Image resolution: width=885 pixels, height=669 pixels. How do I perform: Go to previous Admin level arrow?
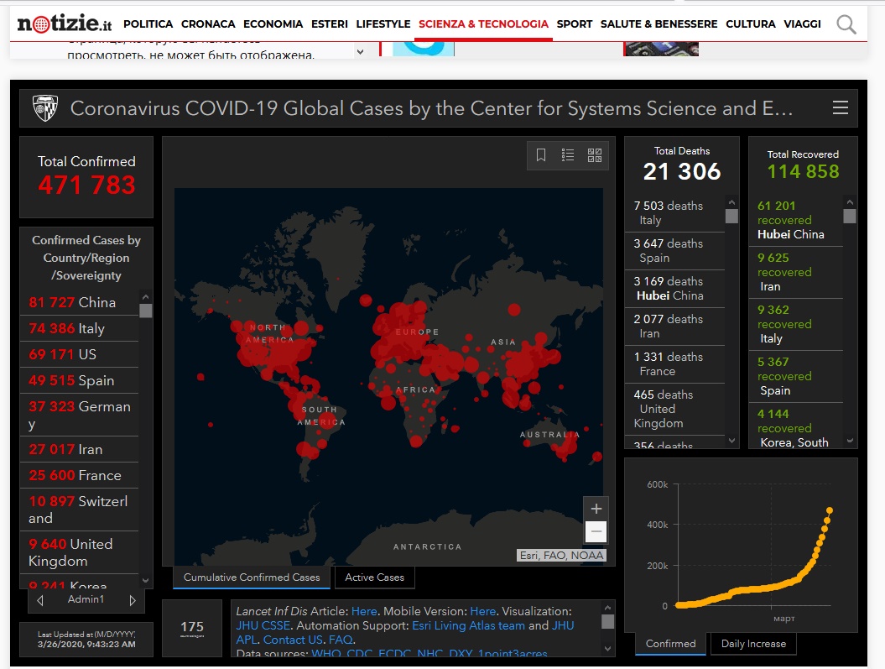(39, 600)
